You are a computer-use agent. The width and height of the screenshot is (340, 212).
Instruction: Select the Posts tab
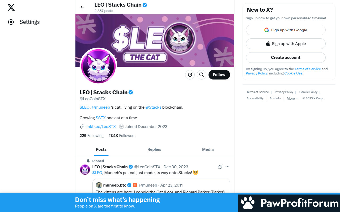101,149
